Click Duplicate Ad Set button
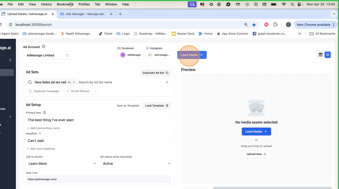 coord(156,73)
